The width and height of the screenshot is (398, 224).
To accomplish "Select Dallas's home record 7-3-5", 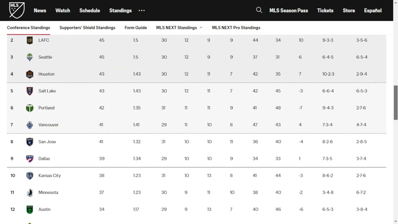I will (327, 159).
